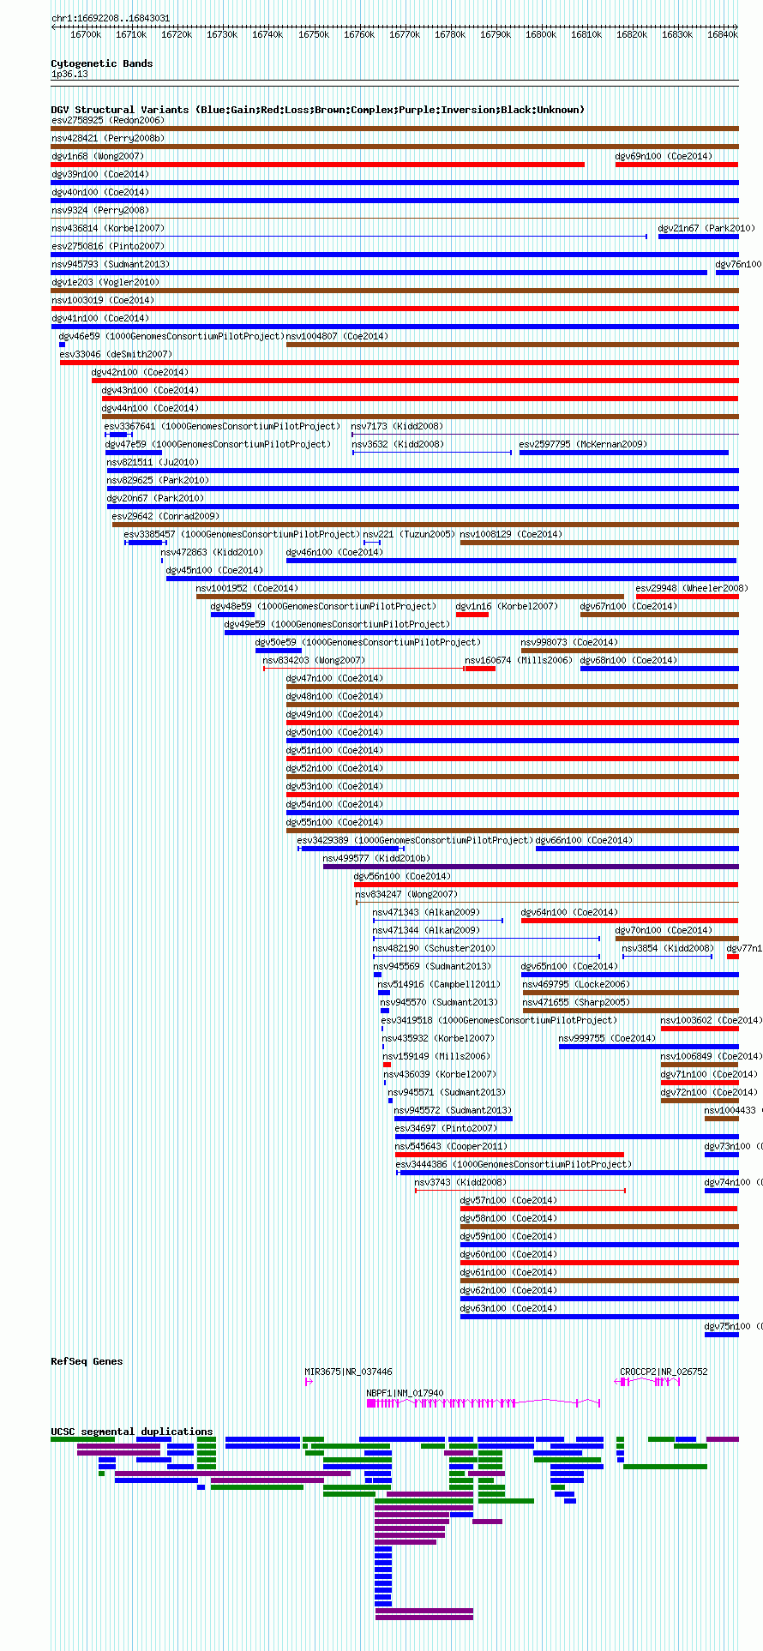Select nsv221 (Tuzun2005) label
Viewport: 763px width, 1651px height.
[x=410, y=534]
